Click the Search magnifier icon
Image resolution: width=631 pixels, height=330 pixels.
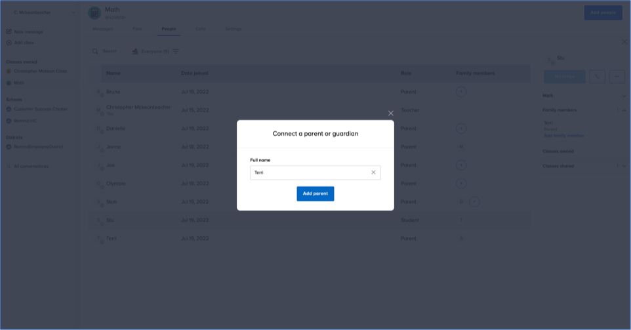click(x=95, y=51)
